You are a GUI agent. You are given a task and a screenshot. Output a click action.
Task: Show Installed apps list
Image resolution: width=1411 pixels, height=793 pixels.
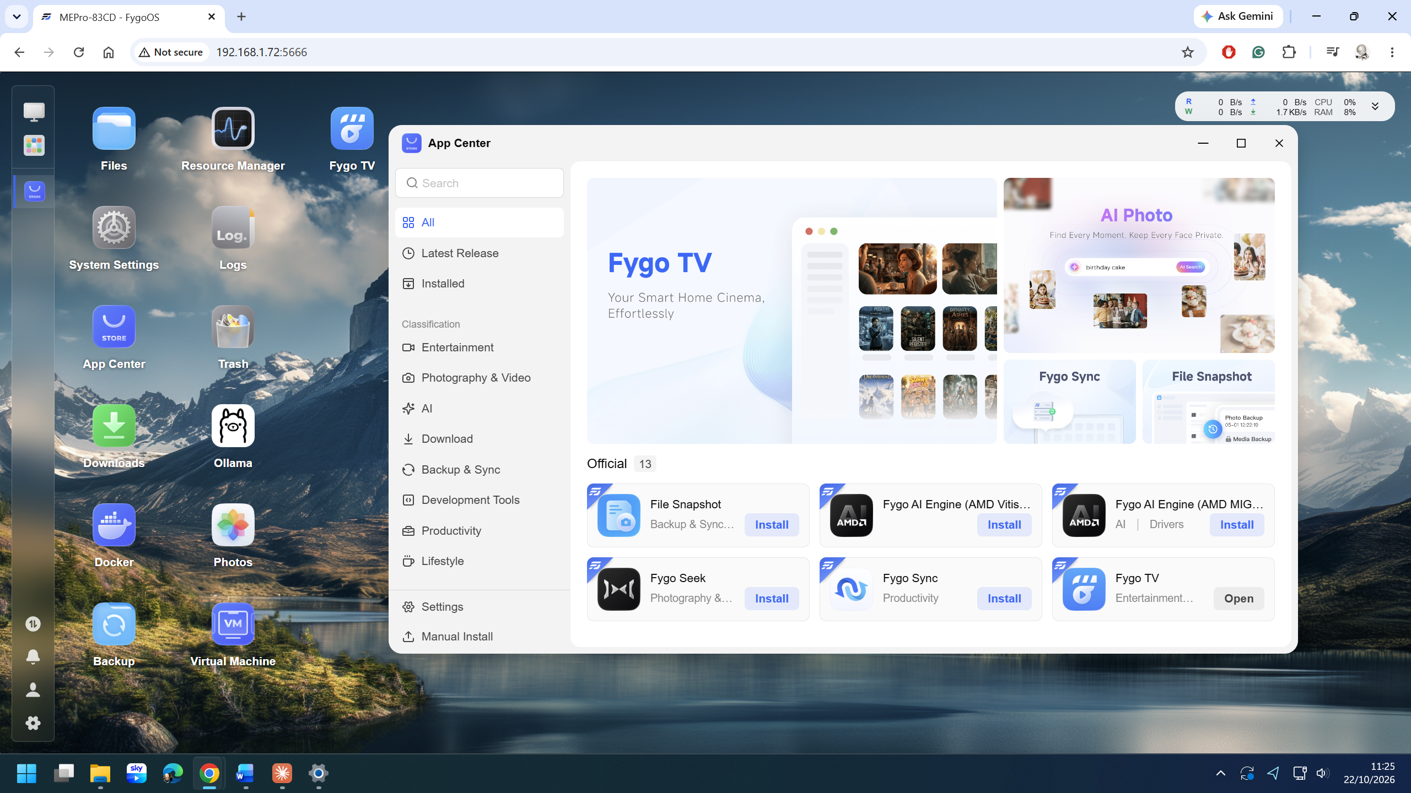pos(479,284)
